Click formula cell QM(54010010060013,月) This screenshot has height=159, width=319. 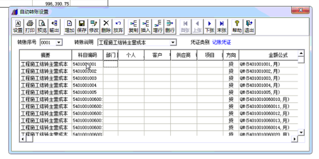[x=268, y=120]
